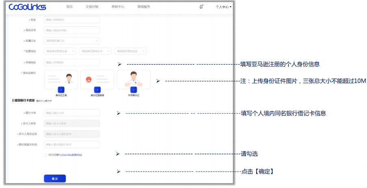Click the notification bell icon
Screen dimensions: 367x188
click(201, 7)
